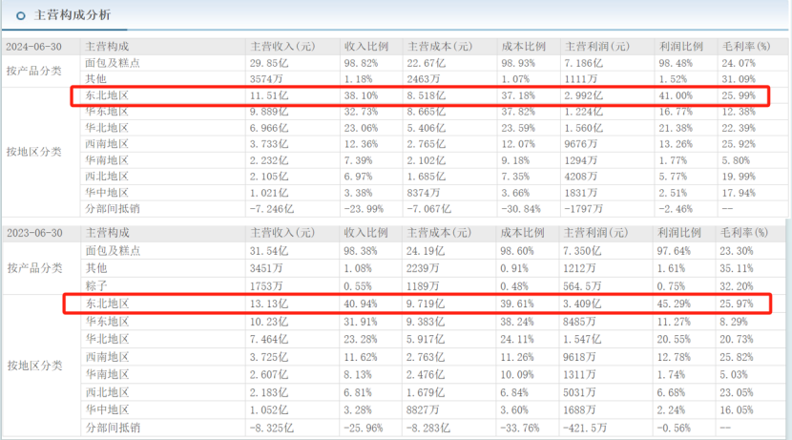Click 华中地区 in the 2023 table
The width and height of the screenshot is (792, 440).
pos(107,409)
